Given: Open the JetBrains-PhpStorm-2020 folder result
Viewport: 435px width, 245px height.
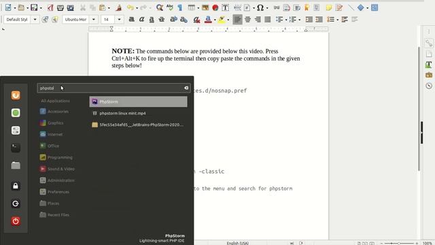Looking at the screenshot, I should pos(138,125).
